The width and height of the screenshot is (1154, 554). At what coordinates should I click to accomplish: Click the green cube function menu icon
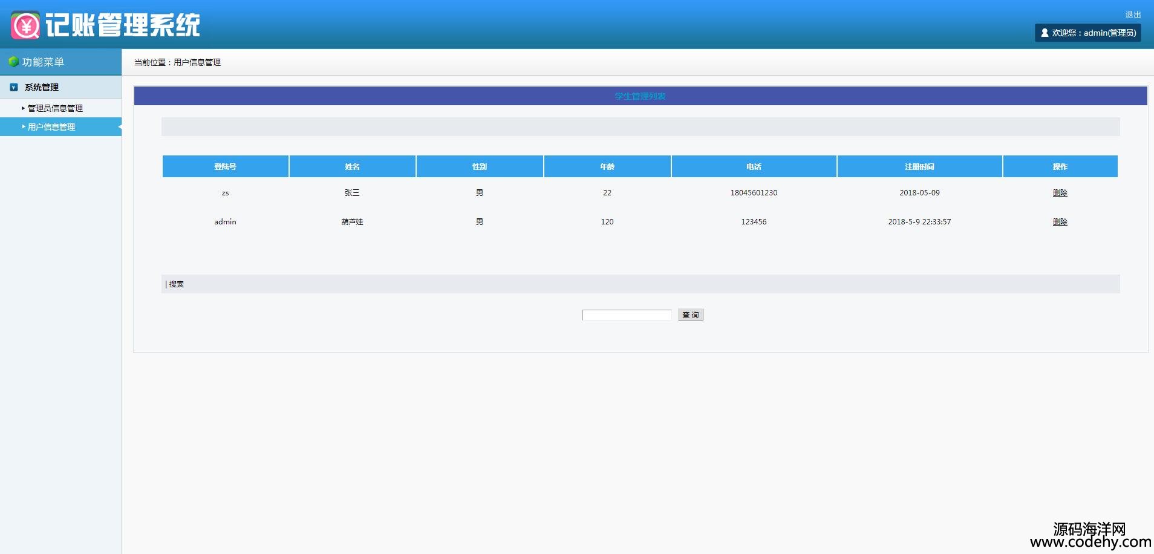[13, 62]
